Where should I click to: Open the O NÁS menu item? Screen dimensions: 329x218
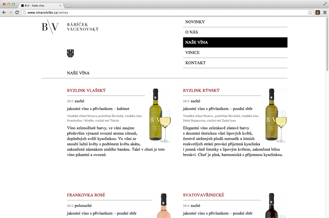(235, 32)
